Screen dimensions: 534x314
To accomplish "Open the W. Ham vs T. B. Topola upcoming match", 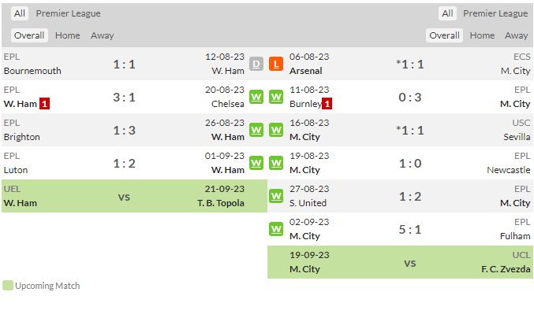I will pos(135,196).
